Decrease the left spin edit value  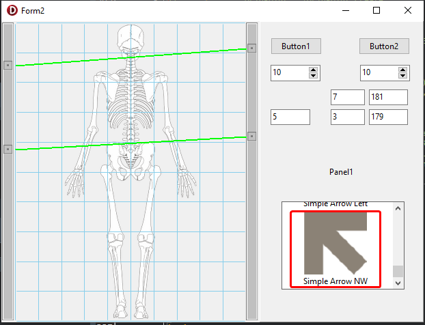tap(314, 76)
